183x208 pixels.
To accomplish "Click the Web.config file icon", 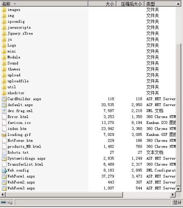I will 4,170.
